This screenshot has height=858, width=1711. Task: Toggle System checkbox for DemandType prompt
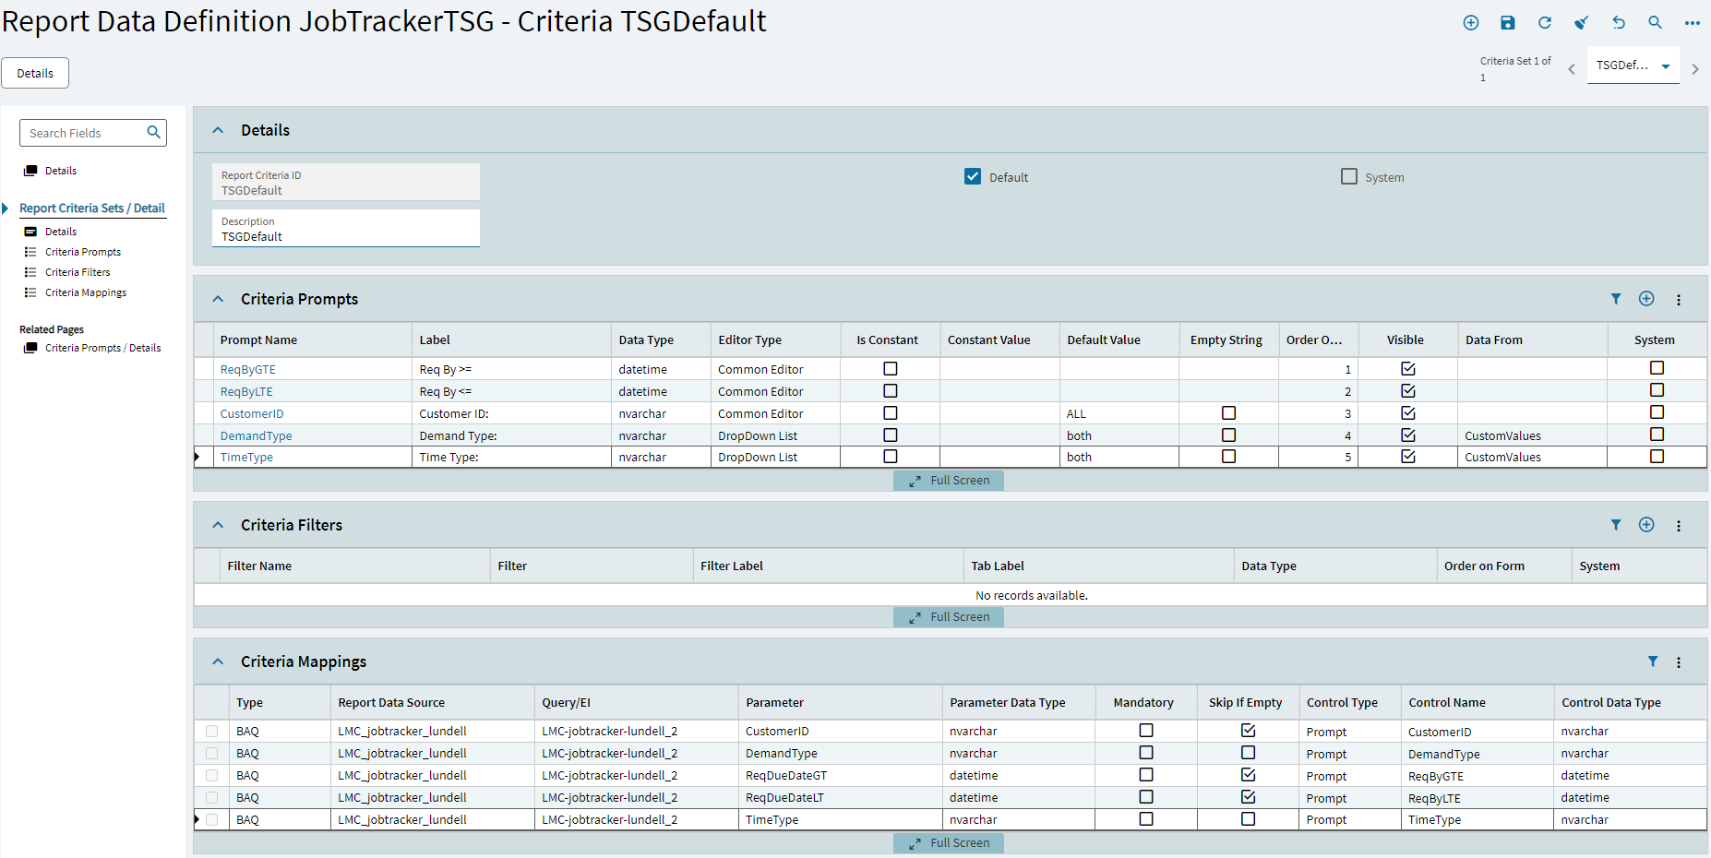tap(1657, 435)
